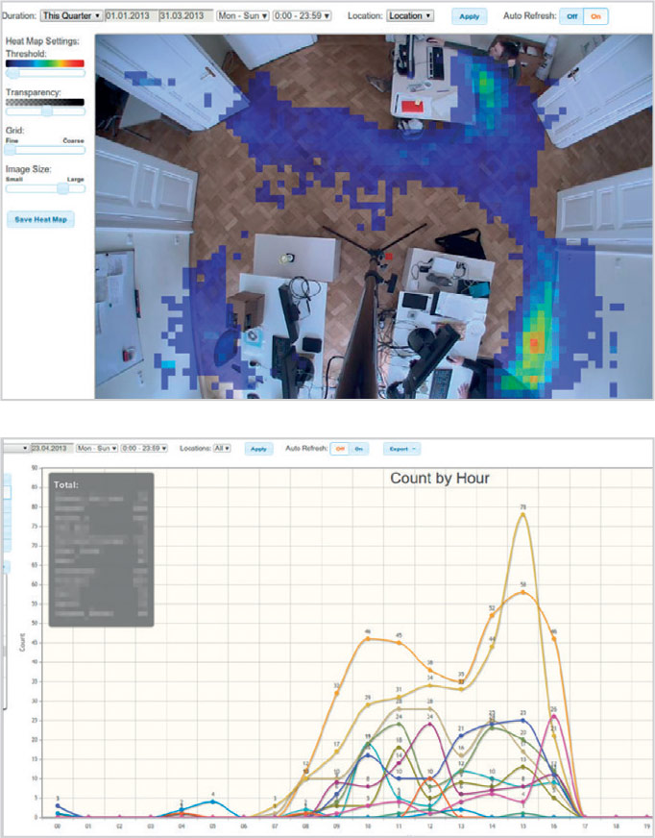
Task: Click the 31.03.2013 end date field
Action: [183, 16]
